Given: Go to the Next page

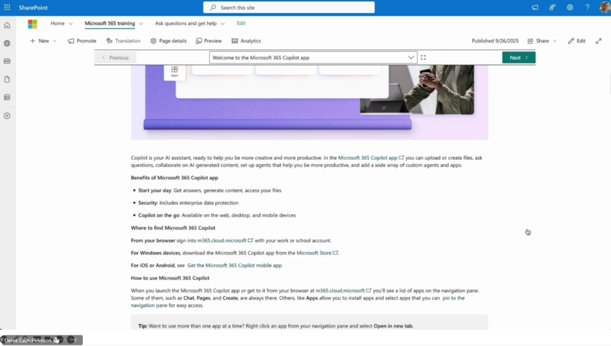Looking at the screenshot, I should (x=519, y=57).
